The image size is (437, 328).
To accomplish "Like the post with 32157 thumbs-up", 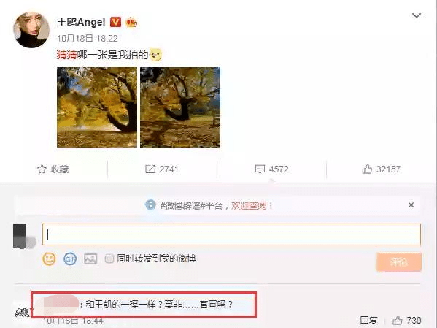I will tap(382, 169).
